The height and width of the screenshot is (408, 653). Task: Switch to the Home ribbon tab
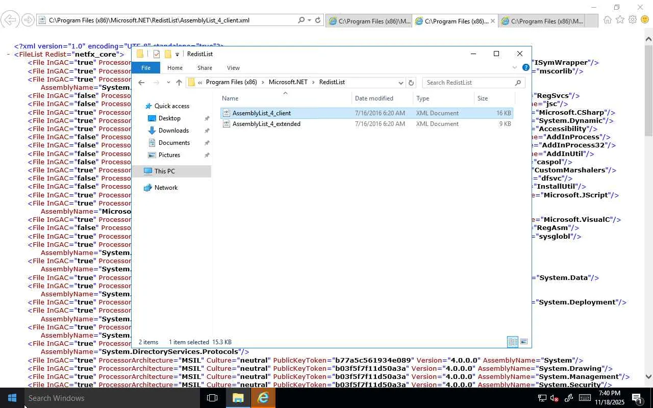[175, 68]
